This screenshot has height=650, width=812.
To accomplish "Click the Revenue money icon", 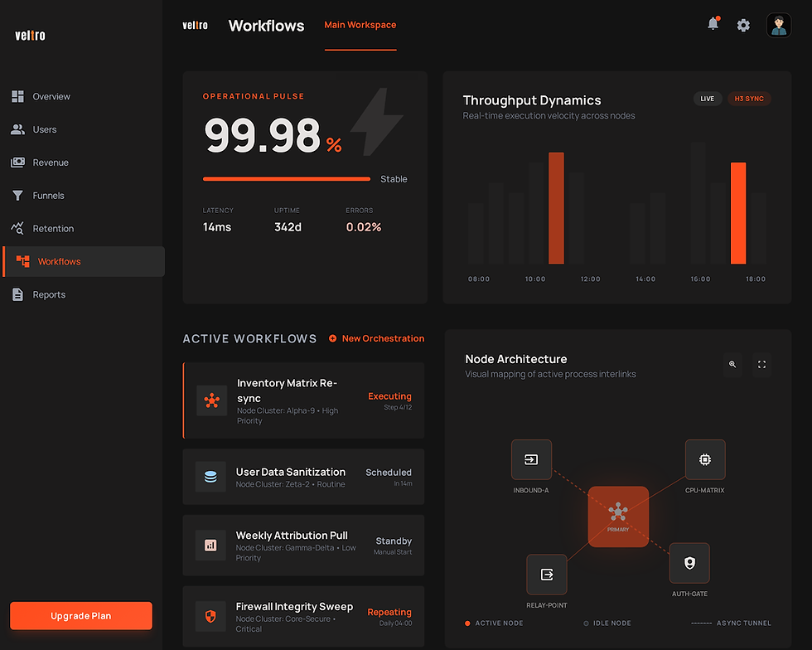I will click(x=17, y=162).
